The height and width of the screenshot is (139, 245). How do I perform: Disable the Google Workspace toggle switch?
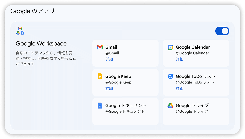pyautogui.click(x=222, y=31)
